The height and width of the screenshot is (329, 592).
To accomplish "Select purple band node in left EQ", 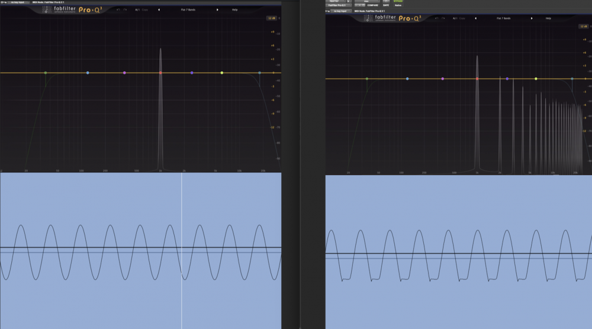I will click(192, 72).
